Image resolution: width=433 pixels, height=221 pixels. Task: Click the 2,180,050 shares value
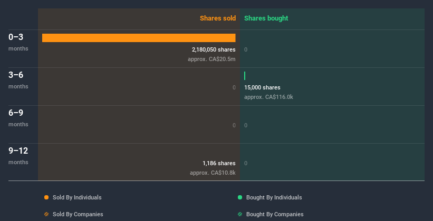point(214,49)
